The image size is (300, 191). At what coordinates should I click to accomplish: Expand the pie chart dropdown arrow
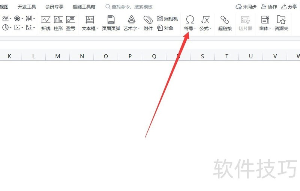[x=10, y=28]
